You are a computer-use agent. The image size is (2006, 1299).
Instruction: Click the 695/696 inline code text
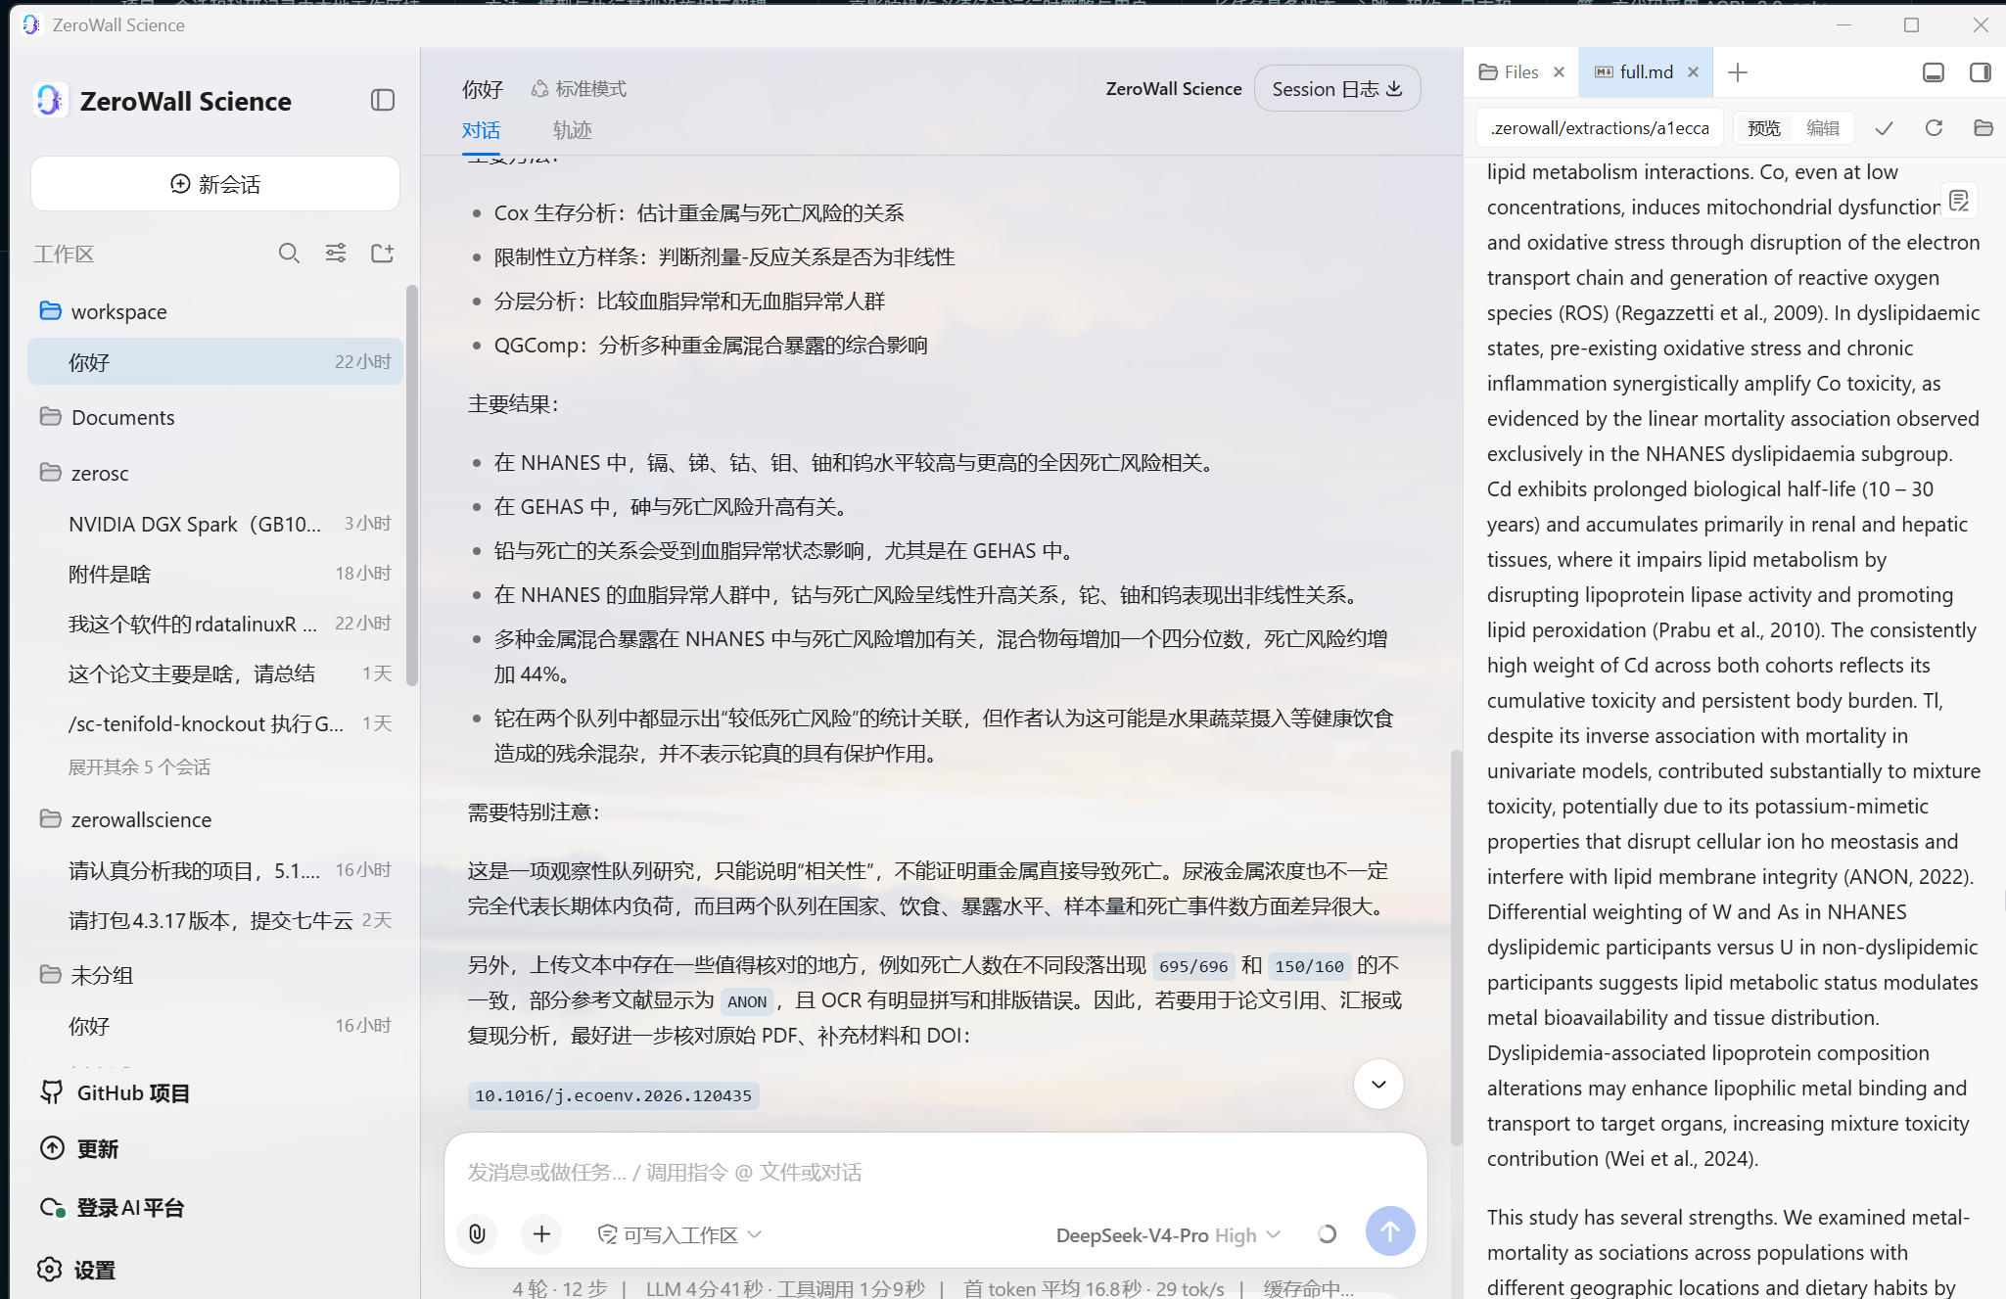point(1193,966)
